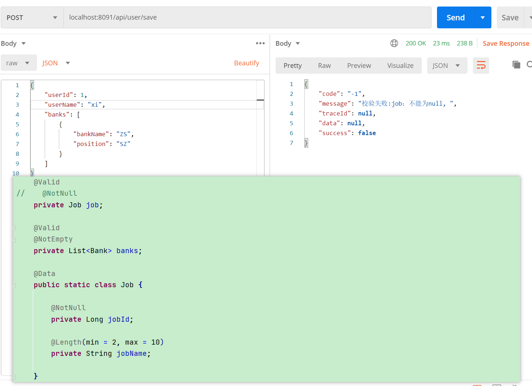The height and width of the screenshot is (386, 532).
Task: Click the response "message" validation failed line
Action: 387,103
